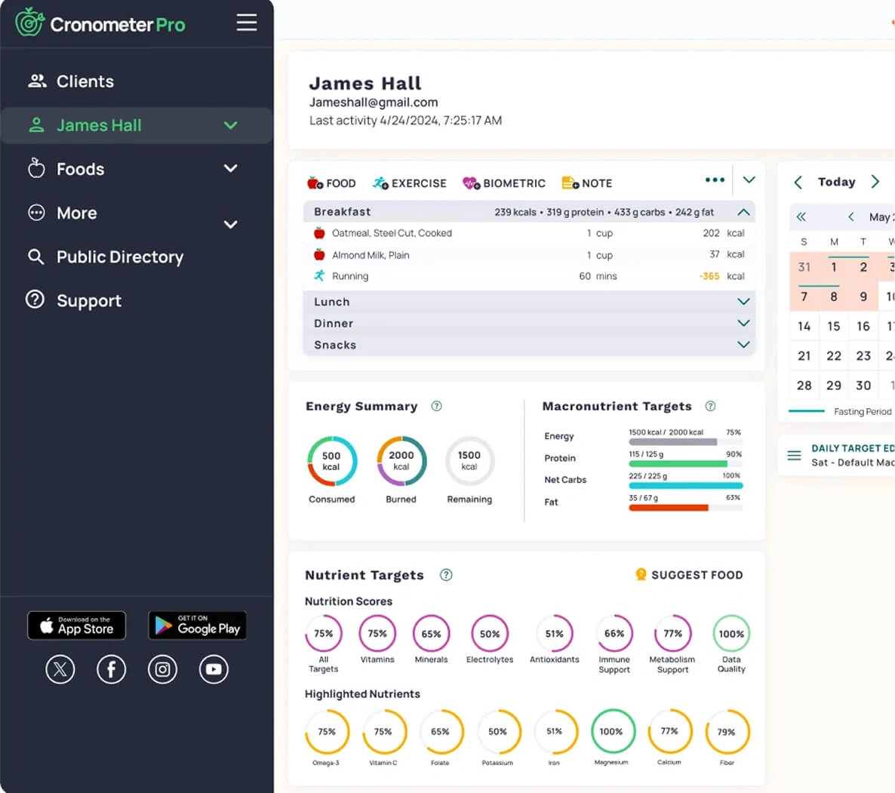Click the Nutrient Targets help icon
Image resolution: width=895 pixels, height=793 pixels.
[x=446, y=575]
